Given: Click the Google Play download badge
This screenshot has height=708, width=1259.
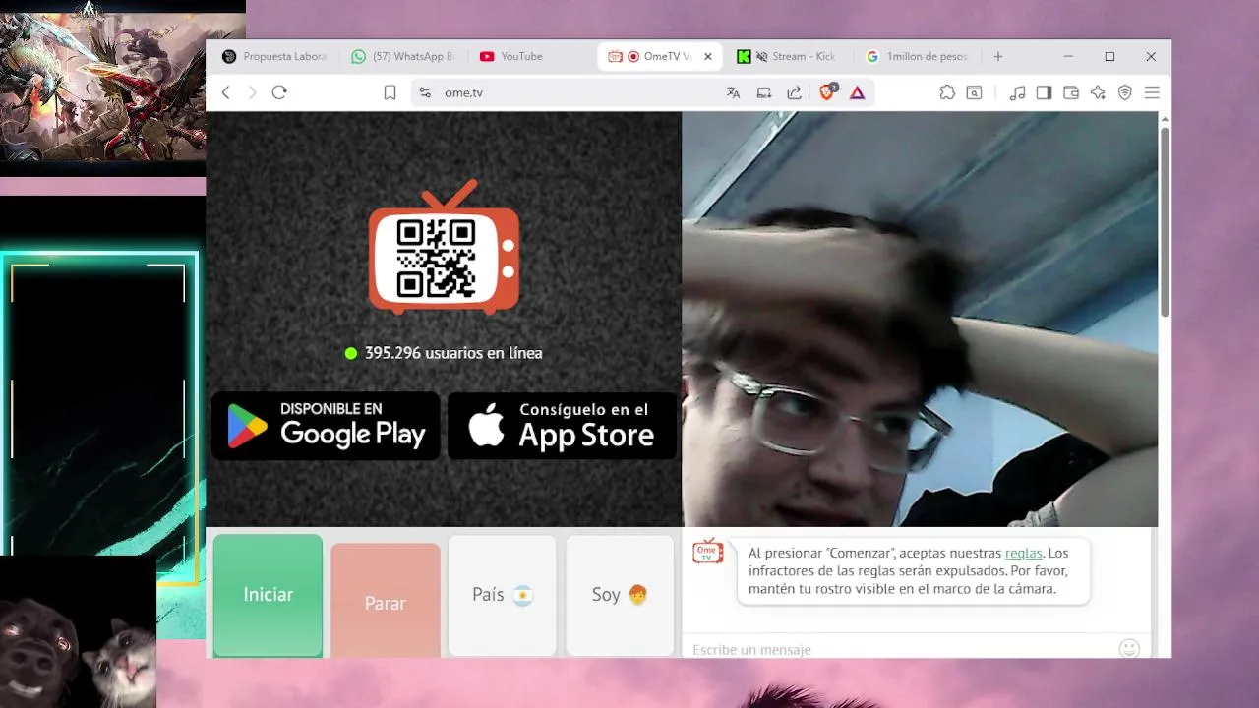Looking at the screenshot, I should tap(326, 426).
